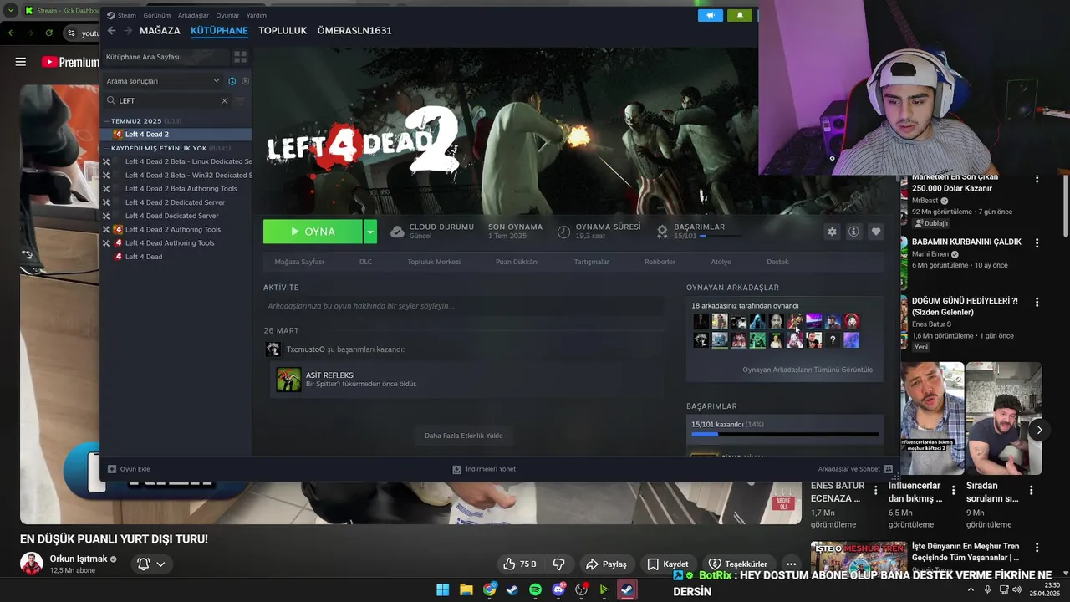Click Oyun Ekle plus icon
Image resolution: width=1070 pixels, height=602 pixels.
[x=112, y=469]
